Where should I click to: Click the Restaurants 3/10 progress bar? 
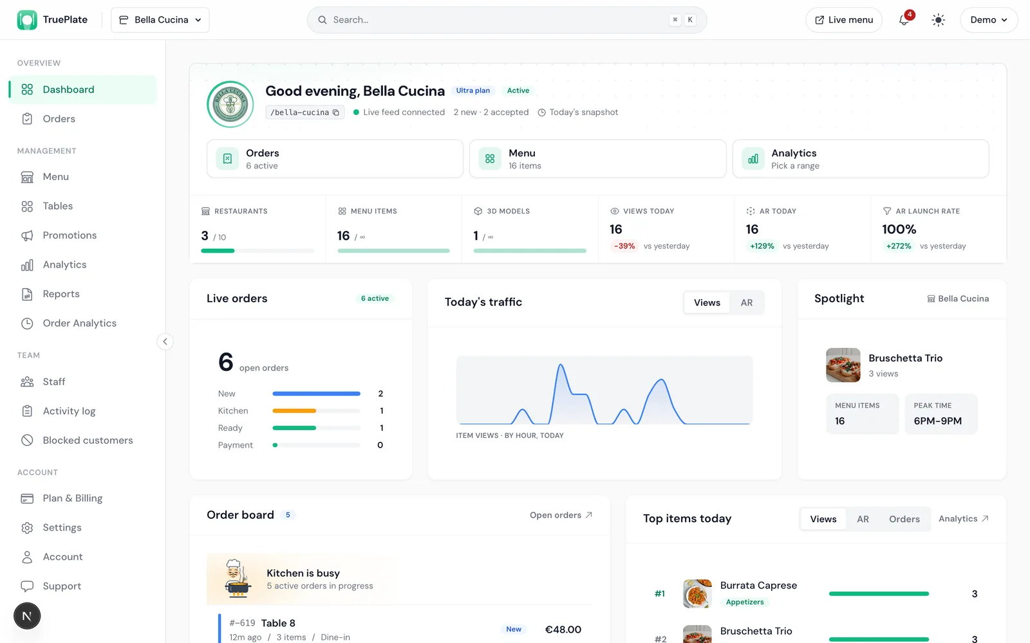[x=257, y=251]
